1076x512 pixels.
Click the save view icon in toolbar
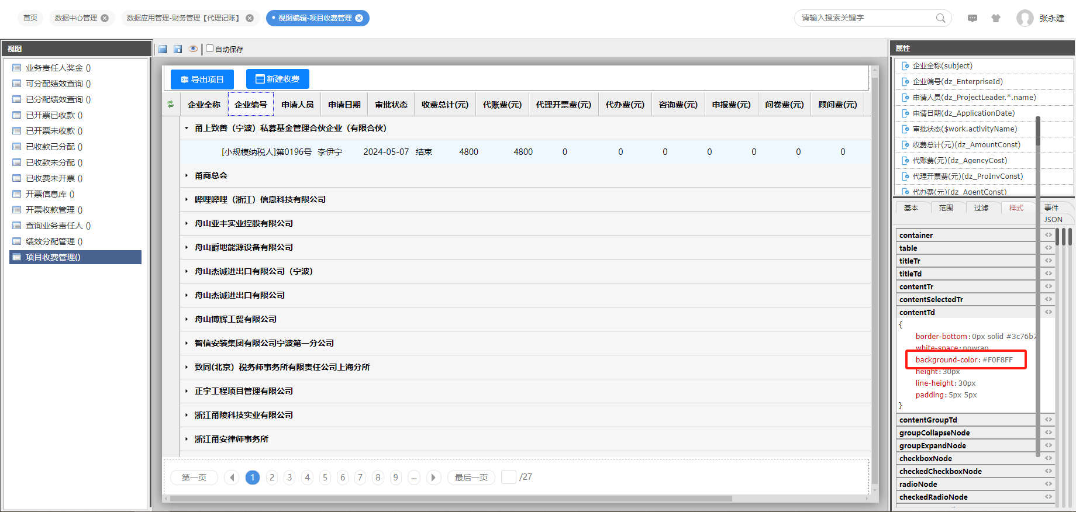coord(163,49)
